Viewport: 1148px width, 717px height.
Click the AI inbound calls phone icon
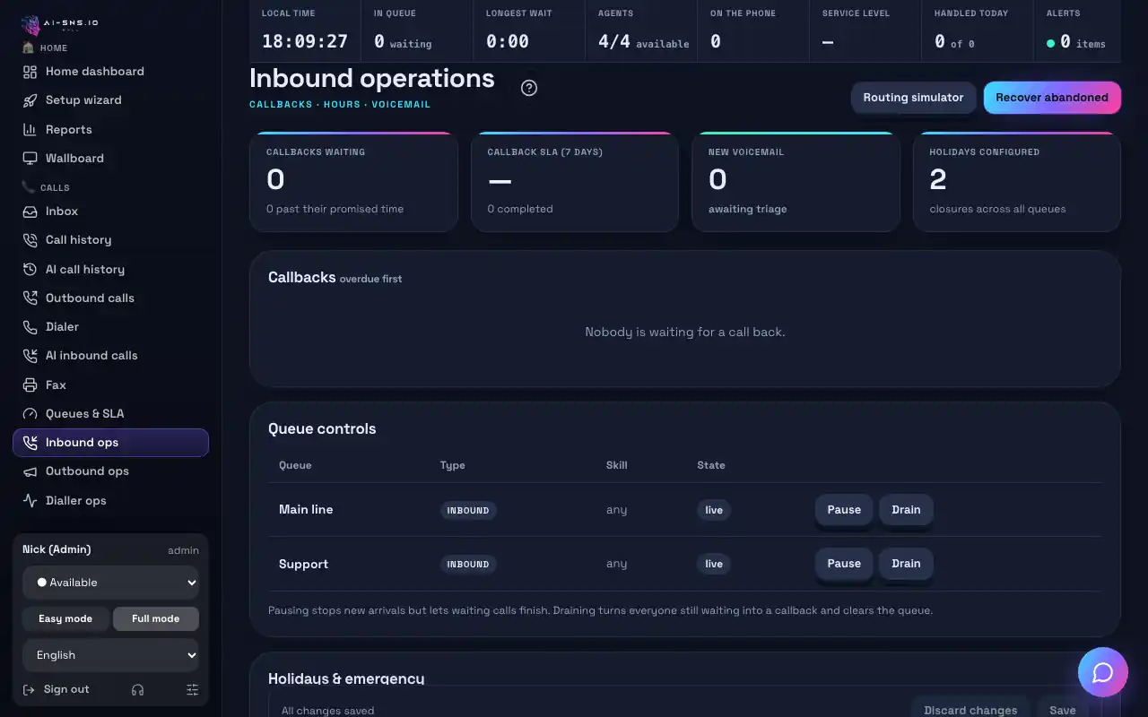pyautogui.click(x=30, y=356)
